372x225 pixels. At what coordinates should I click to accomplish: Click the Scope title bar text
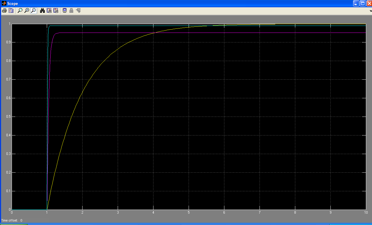12,4
